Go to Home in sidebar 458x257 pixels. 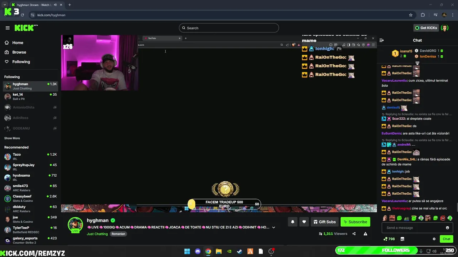tap(14, 42)
